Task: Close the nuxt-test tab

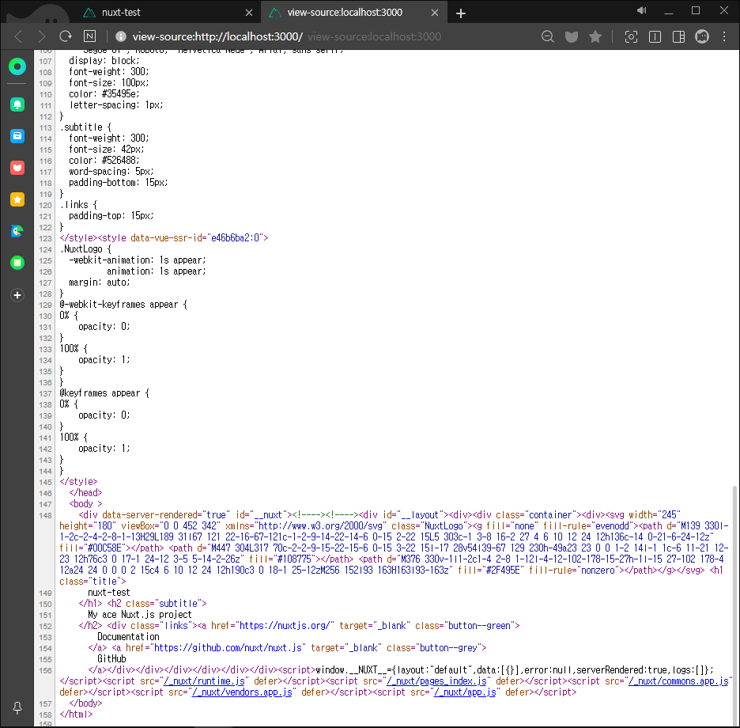Action: point(249,13)
